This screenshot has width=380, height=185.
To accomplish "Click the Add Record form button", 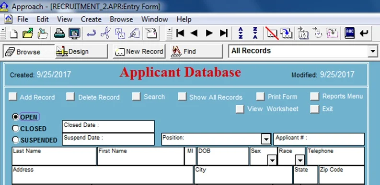I will [12, 97].
